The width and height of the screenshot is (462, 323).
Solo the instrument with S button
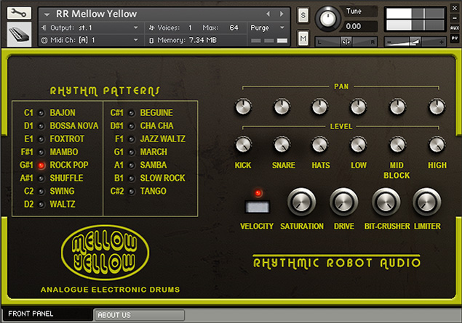(x=303, y=15)
